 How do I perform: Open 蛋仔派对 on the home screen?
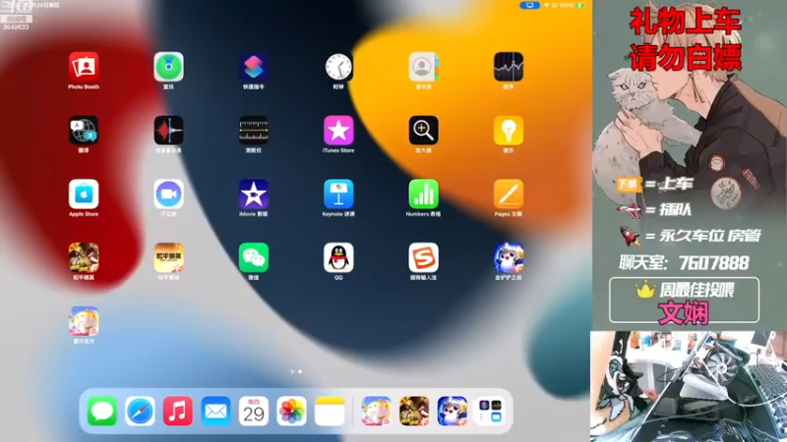pyautogui.click(x=84, y=321)
